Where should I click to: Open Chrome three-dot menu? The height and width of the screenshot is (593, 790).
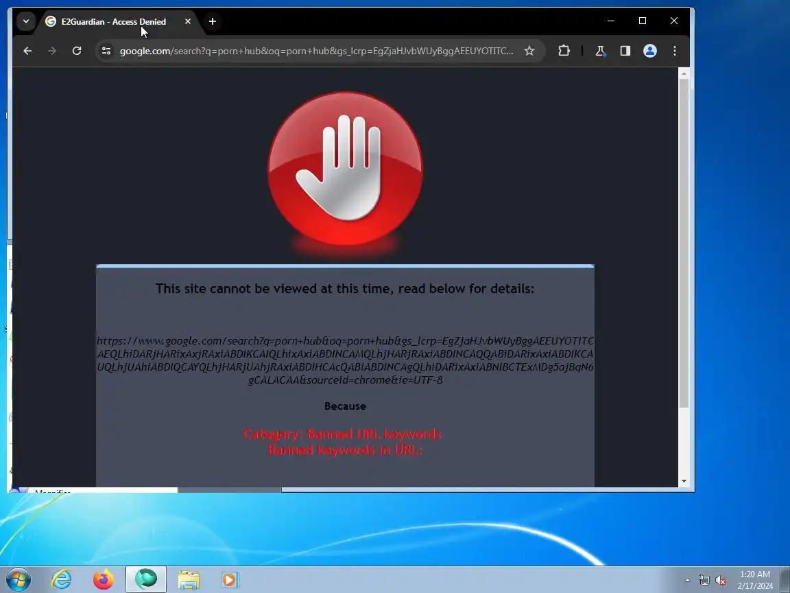coord(675,51)
